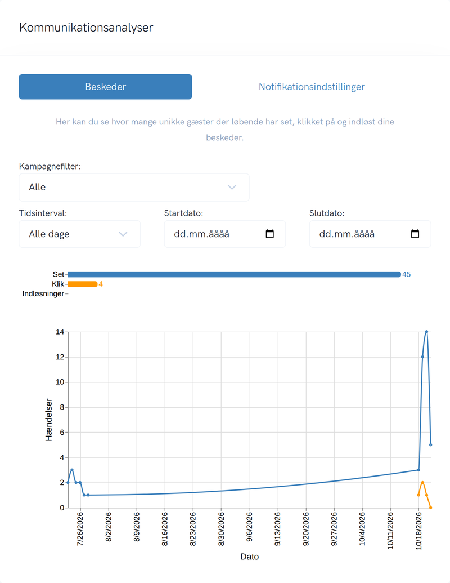
Task: Open the Tidsinterval dropdown showing Alle dage
Action: coord(79,234)
